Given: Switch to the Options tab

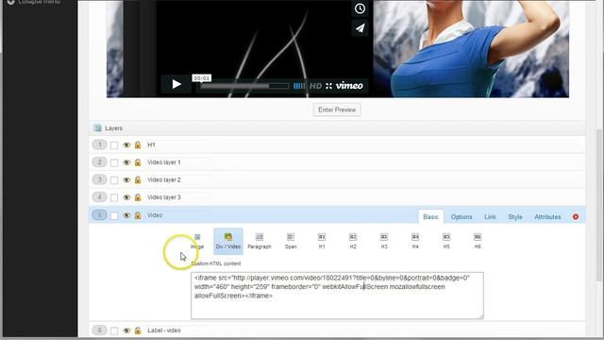Looking at the screenshot, I should point(461,216).
